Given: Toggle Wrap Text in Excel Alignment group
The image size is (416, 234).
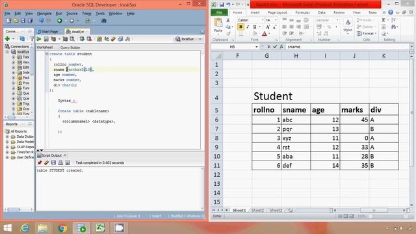Looking at the screenshot, I should [x=306, y=20].
